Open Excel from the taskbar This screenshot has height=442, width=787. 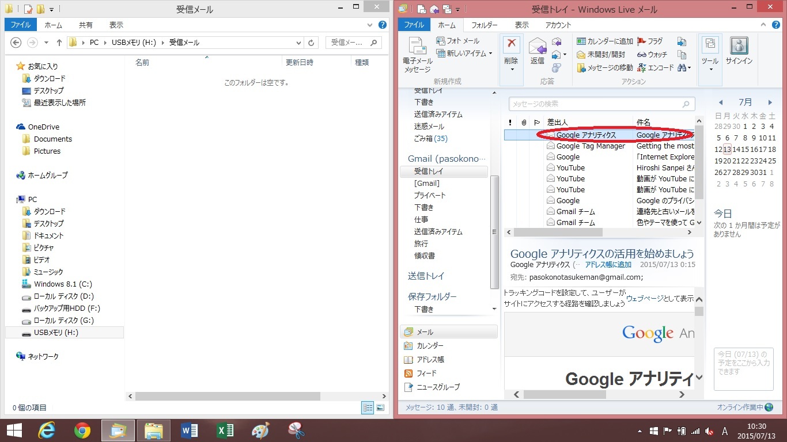tap(225, 430)
